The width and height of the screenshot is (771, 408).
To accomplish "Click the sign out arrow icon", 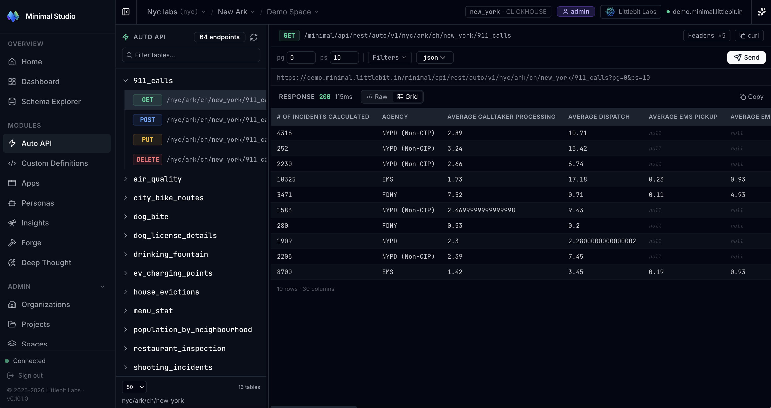I will pos(10,375).
